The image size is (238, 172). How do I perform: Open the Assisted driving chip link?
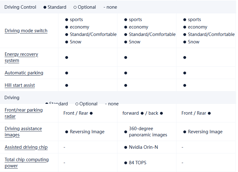(26, 147)
